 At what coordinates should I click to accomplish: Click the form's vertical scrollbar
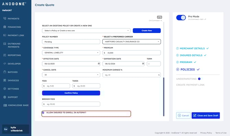[164, 97]
